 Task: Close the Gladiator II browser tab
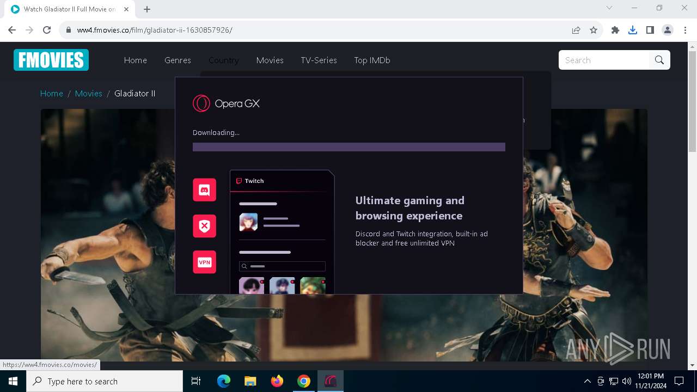coord(127,9)
